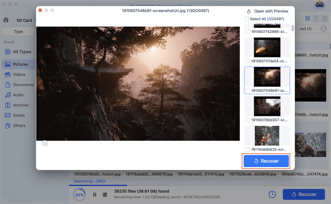Click file name 191560780d3...hotUrl.jpg
331x204 pixels.
click(97, 174)
